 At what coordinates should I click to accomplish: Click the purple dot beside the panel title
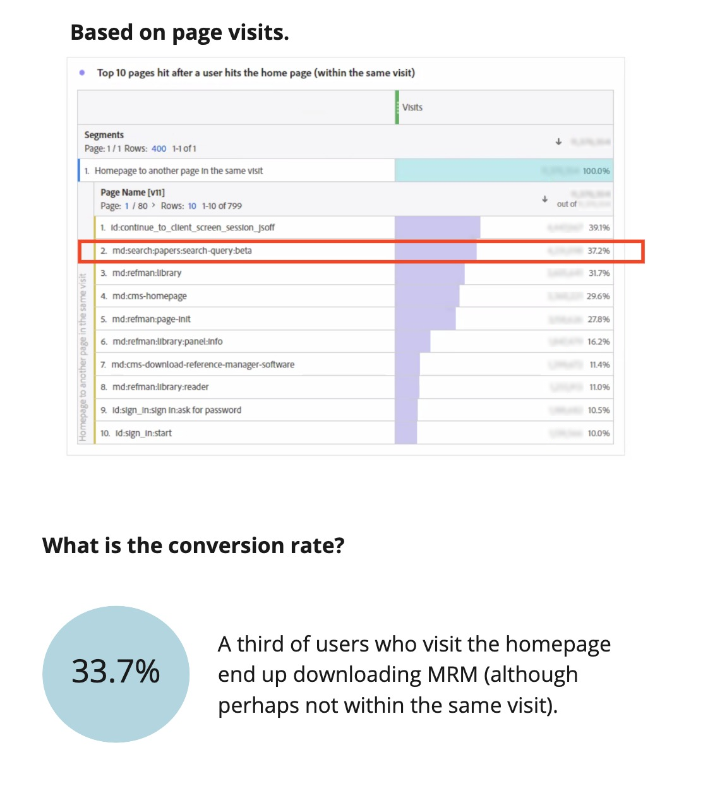click(82, 73)
